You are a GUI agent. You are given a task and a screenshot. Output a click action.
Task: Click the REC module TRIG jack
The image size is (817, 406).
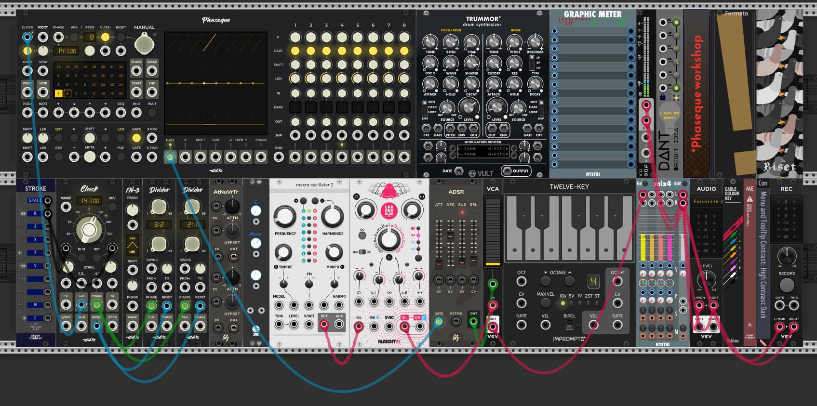click(794, 305)
